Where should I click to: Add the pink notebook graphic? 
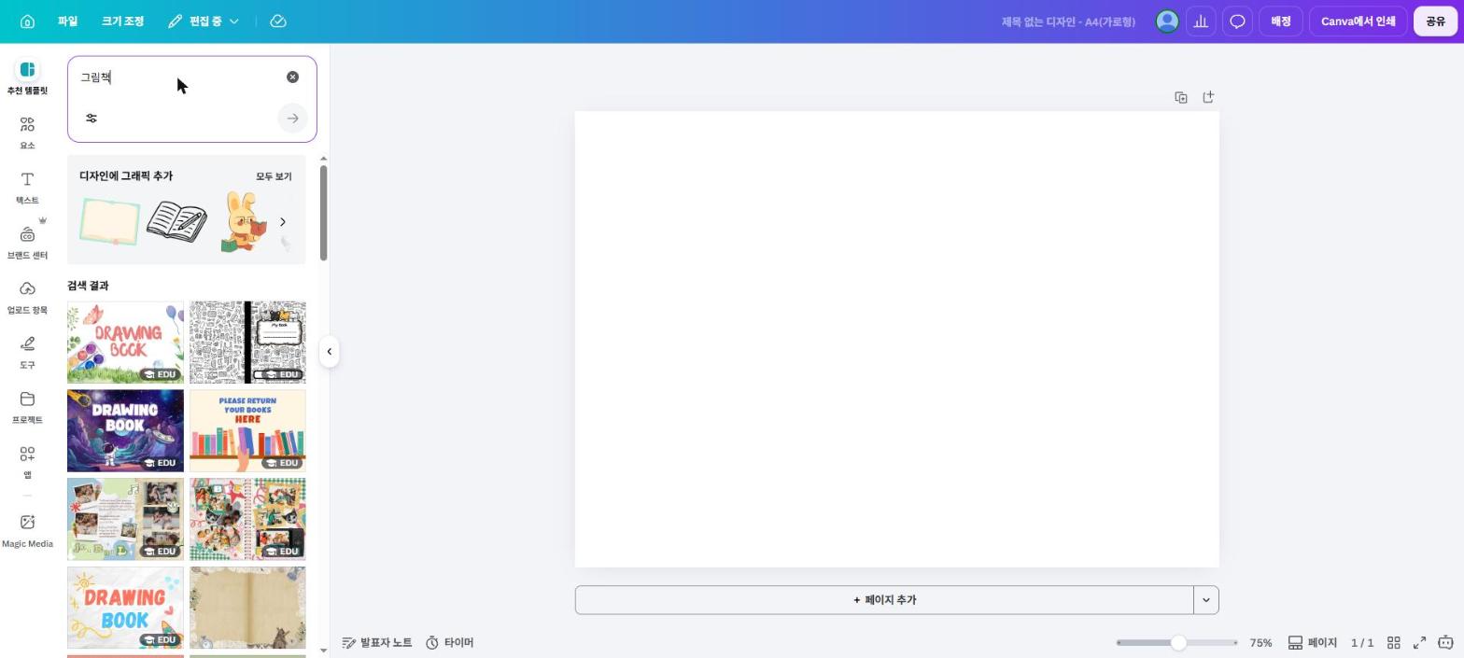(109, 222)
